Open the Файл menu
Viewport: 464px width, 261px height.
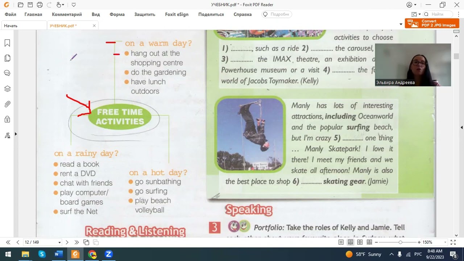(x=11, y=14)
